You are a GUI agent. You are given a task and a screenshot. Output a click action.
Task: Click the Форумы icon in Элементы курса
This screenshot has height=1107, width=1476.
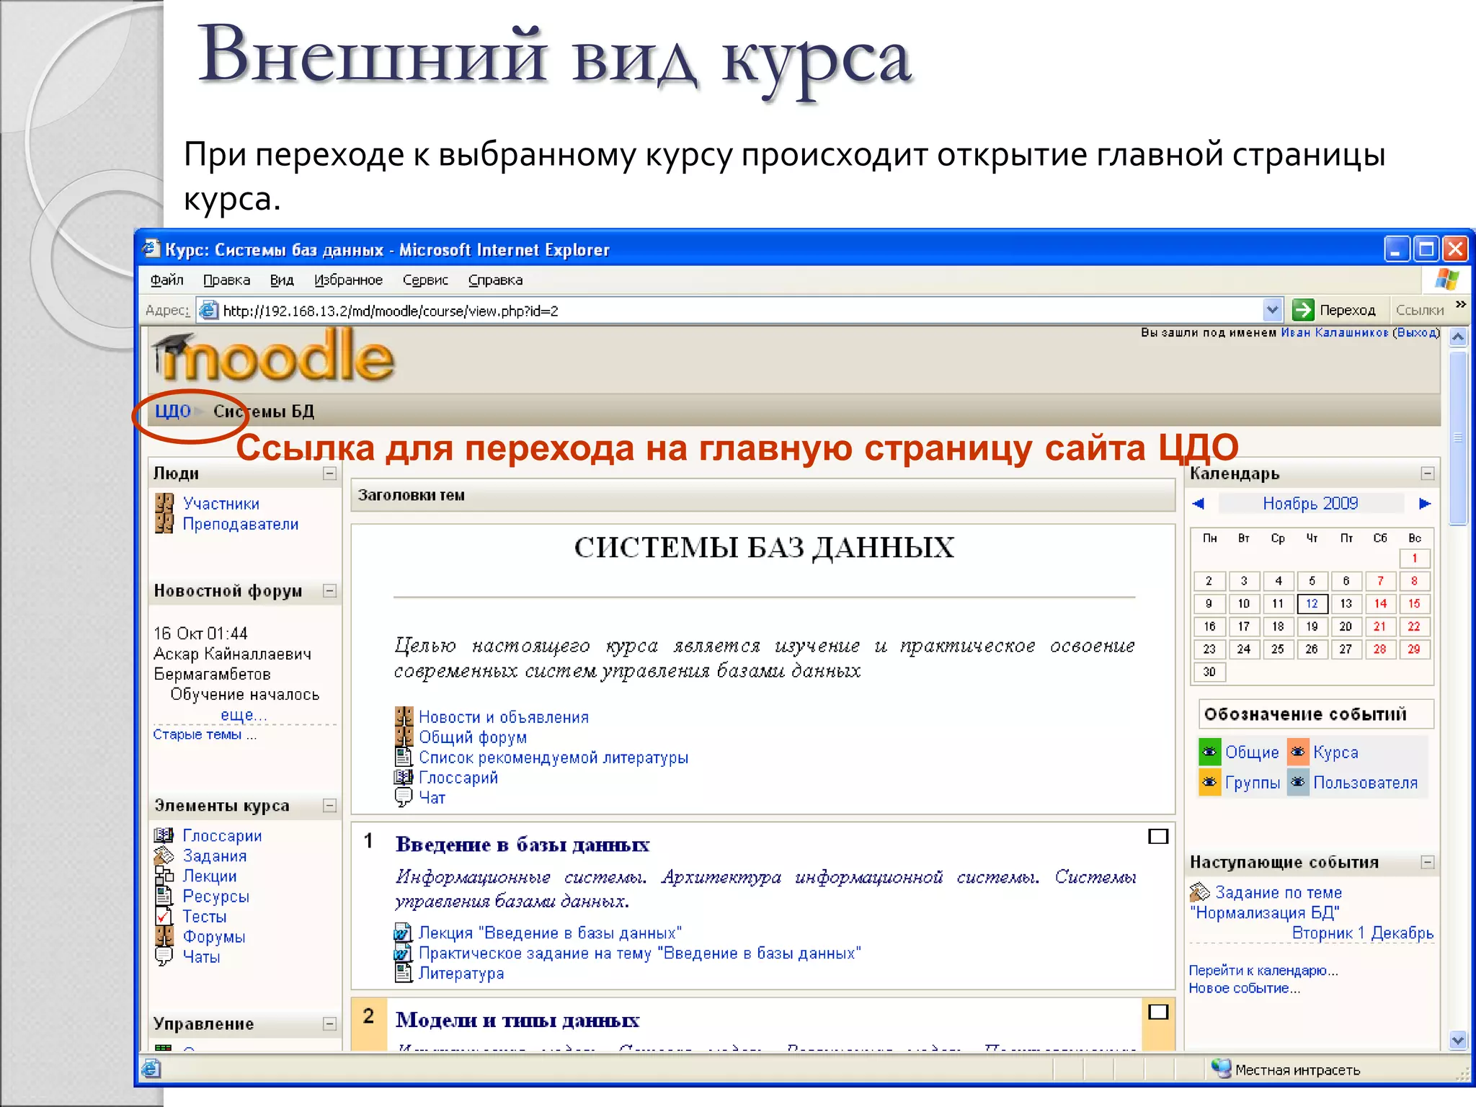coord(164,936)
